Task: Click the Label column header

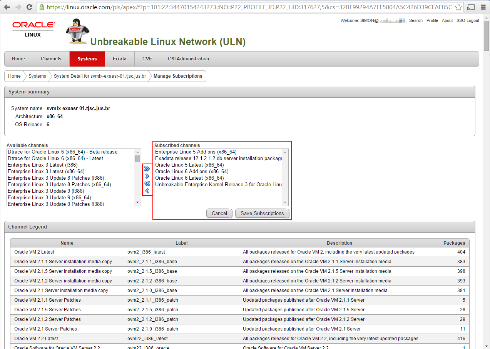Action: click(x=181, y=243)
